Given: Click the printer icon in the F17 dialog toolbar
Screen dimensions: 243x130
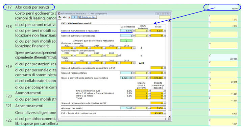Looking at the screenshot, I should click(64, 17).
